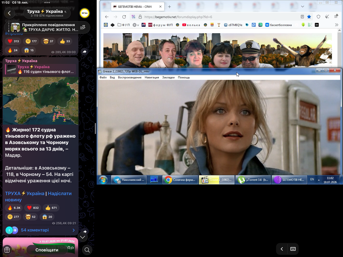Screen dimensions: 343x257
Task: Open the green download arrow bookmark
Action: point(303,25)
